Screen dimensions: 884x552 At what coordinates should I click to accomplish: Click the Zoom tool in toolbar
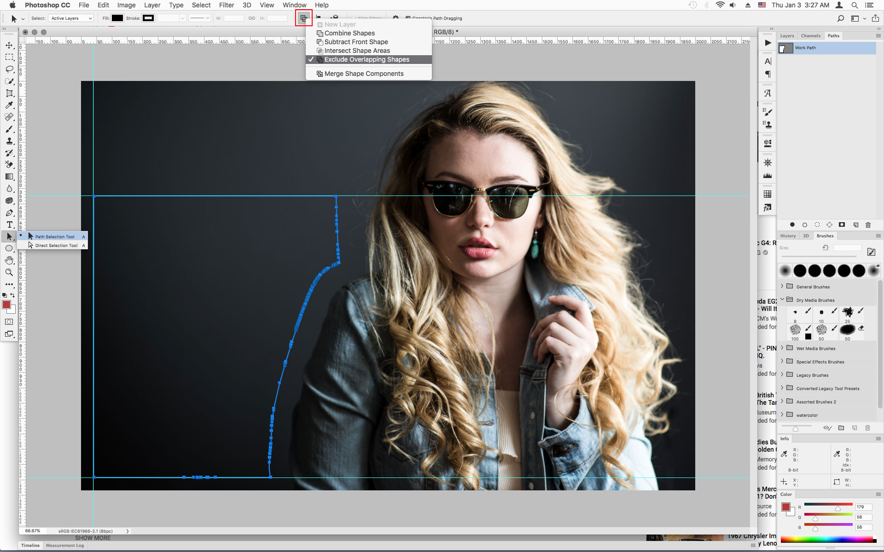(9, 272)
